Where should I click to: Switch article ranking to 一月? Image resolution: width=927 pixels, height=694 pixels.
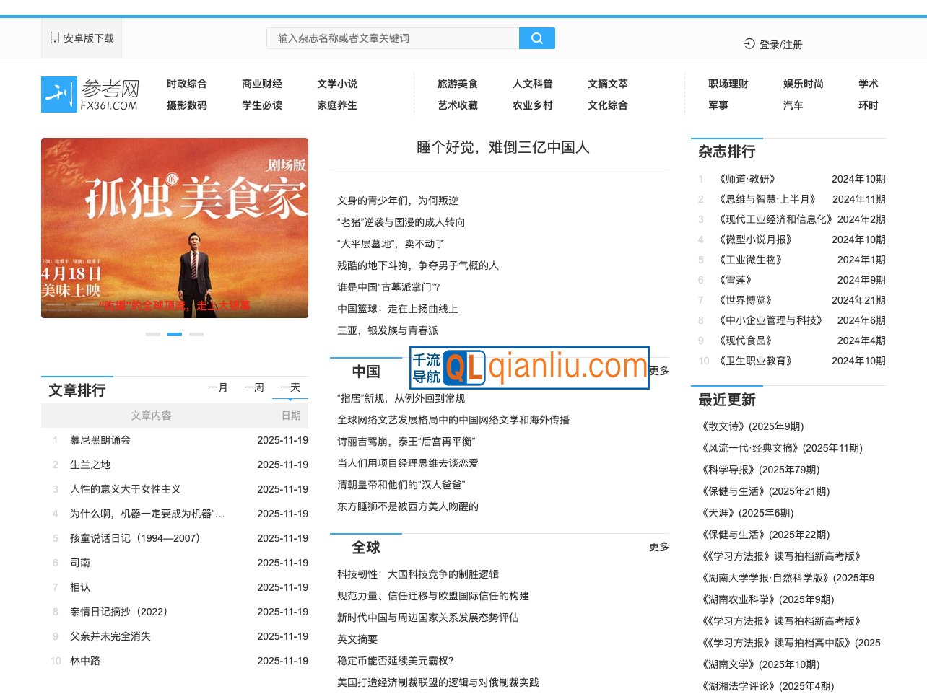pyautogui.click(x=219, y=387)
